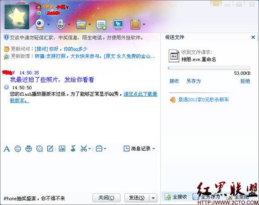The height and width of the screenshot is (205, 259).
Task: Start voice call with microphone icon
Action: tap(60, 24)
